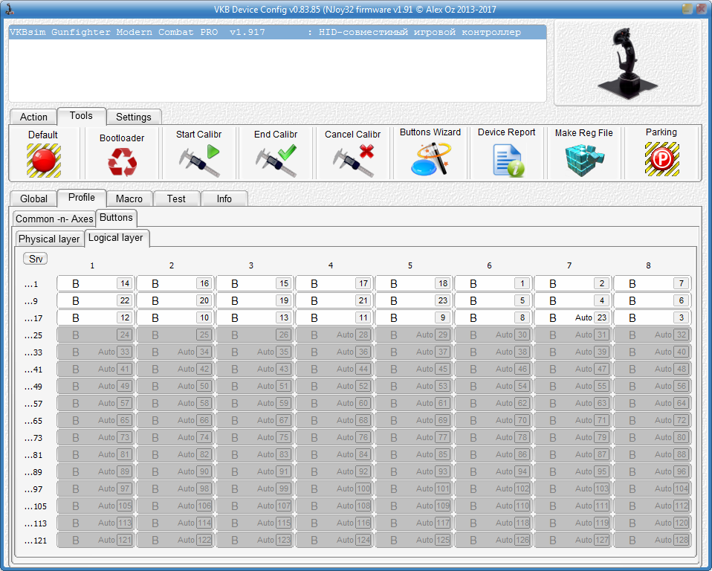Click logical button cell mapped to 9
The image size is (712, 571).
414,318
